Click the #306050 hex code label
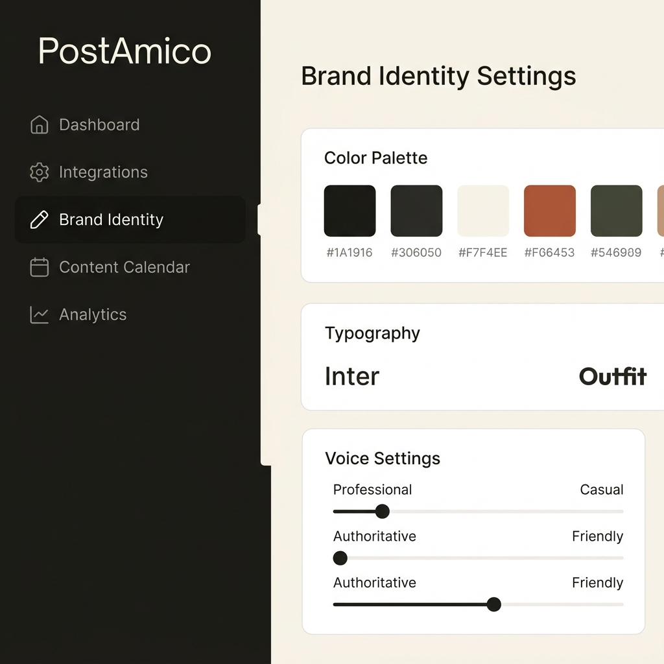This screenshot has width=664, height=664. 416,253
